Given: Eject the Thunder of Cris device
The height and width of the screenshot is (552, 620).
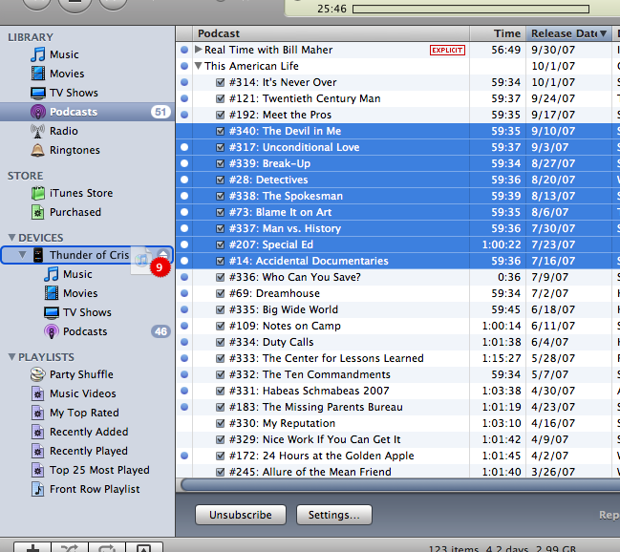Looking at the screenshot, I should [x=163, y=254].
